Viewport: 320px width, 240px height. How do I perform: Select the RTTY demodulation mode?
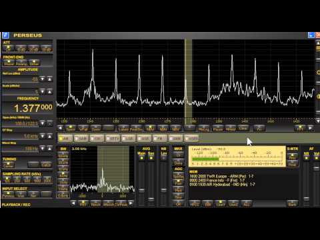pyautogui.click(x=113, y=139)
